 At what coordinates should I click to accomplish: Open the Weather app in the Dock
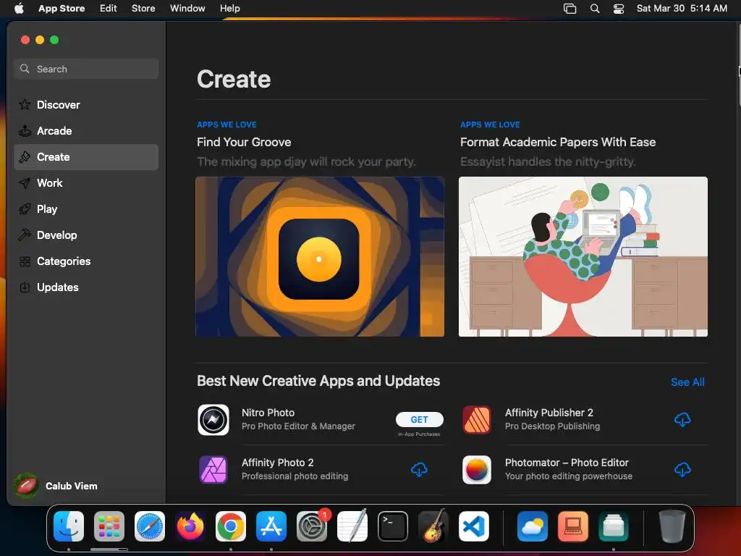[532, 526]
